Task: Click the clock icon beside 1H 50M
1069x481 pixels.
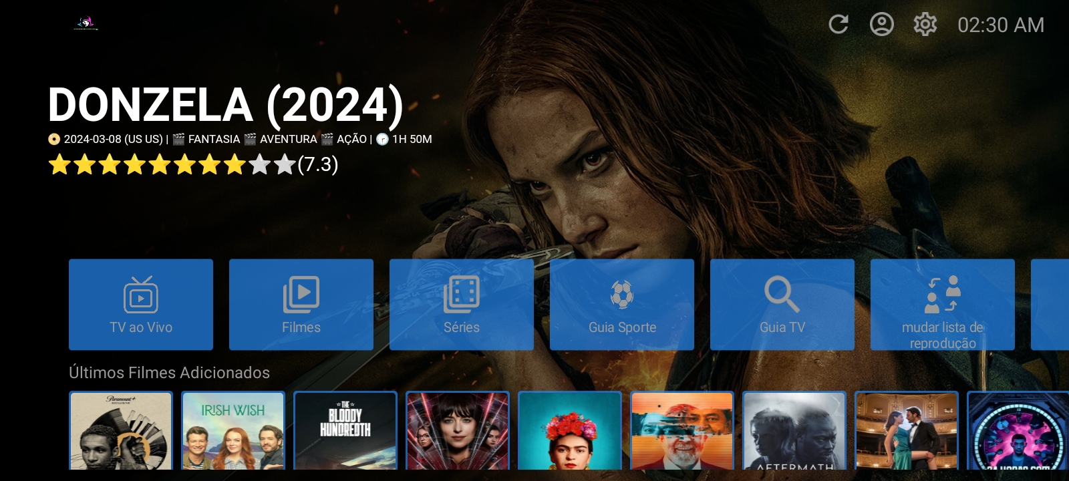Action: point(382,139)
